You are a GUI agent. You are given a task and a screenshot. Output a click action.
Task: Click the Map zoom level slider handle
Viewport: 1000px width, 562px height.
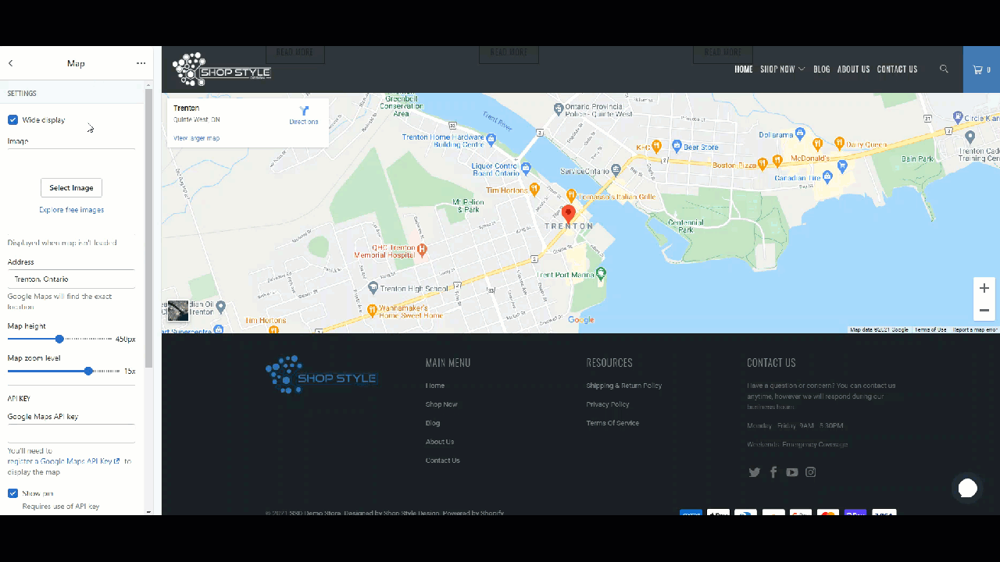[x=88, y=371]
